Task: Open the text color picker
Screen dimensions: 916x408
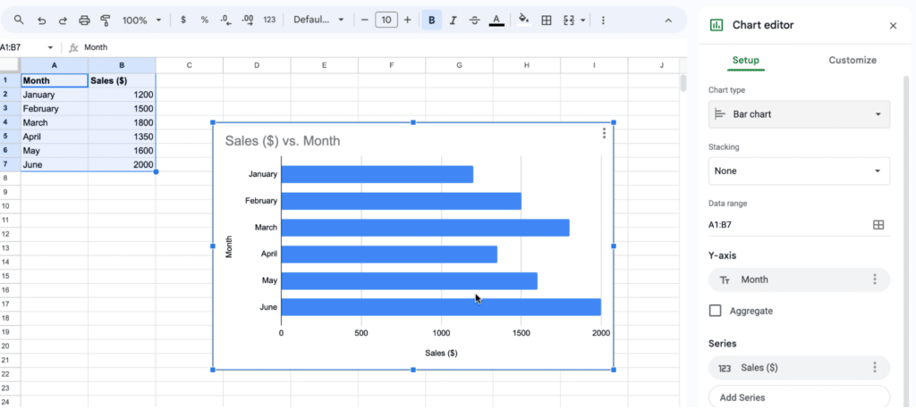Action: click(496, 20)
